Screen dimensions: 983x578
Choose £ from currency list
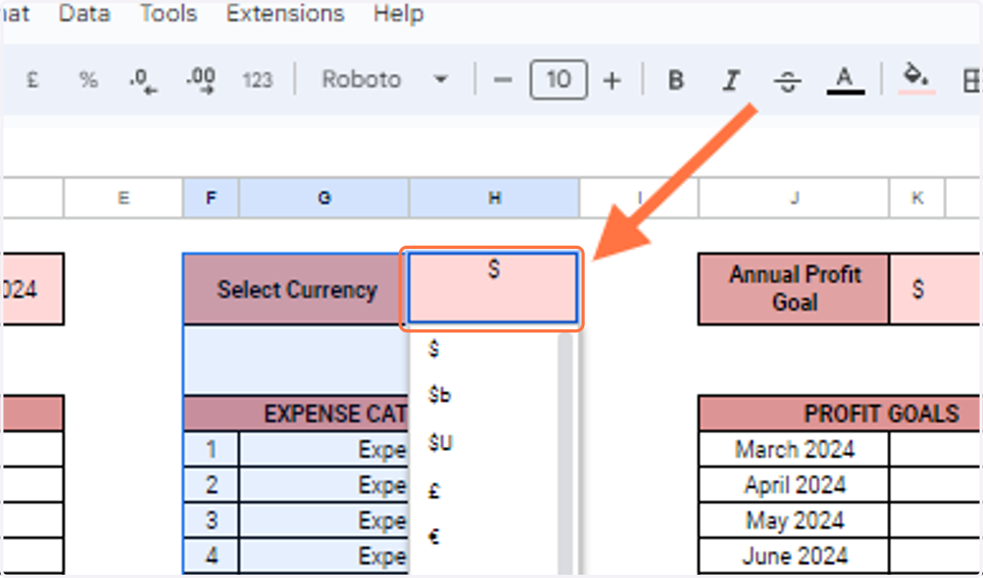pyautogui.click(x=434, y=491)
